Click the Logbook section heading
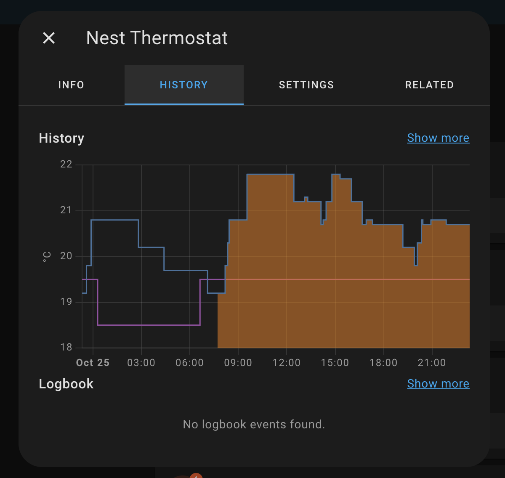This screenshot has height=478, width=505. tap(66, 383)
